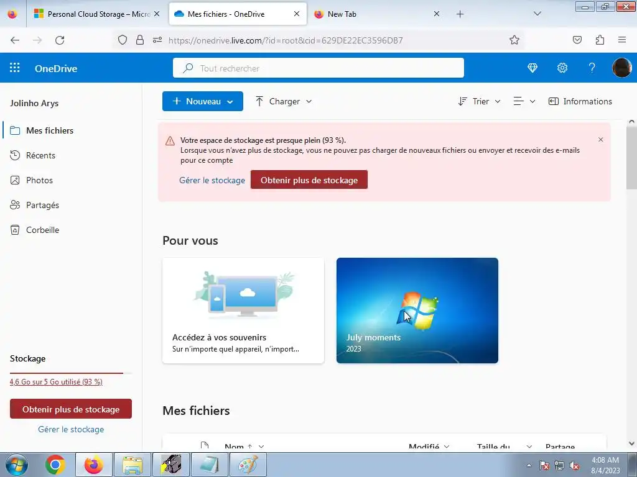
Task: Open the premium diamond icon
Action: (x=532, y=68)
